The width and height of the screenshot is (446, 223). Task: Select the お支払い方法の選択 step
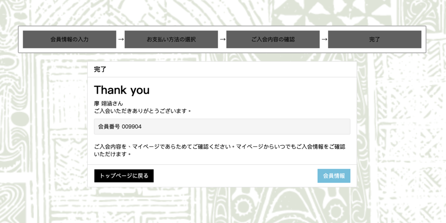point(171,40)
